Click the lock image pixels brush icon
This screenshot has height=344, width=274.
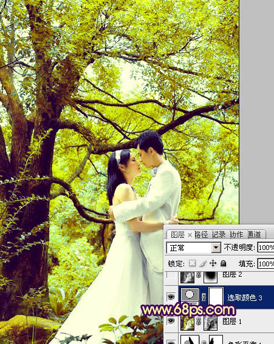click(202, 263)
